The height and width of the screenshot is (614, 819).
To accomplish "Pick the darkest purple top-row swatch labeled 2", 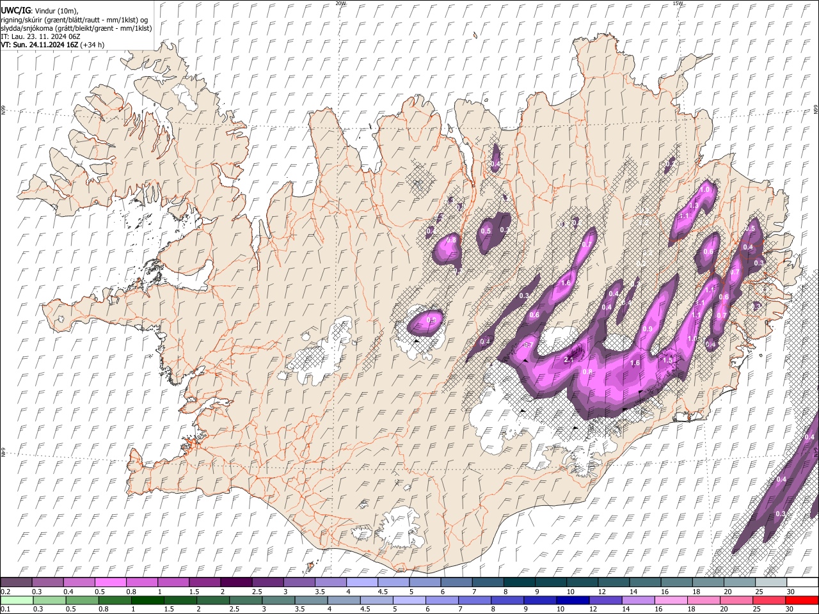I will [236, 582].
